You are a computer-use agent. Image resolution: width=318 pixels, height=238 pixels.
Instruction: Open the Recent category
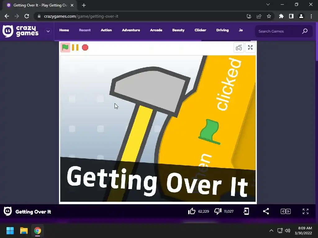click(85, 30)
